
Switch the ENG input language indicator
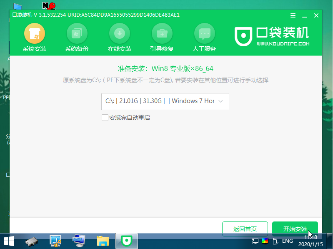point(287,241)
